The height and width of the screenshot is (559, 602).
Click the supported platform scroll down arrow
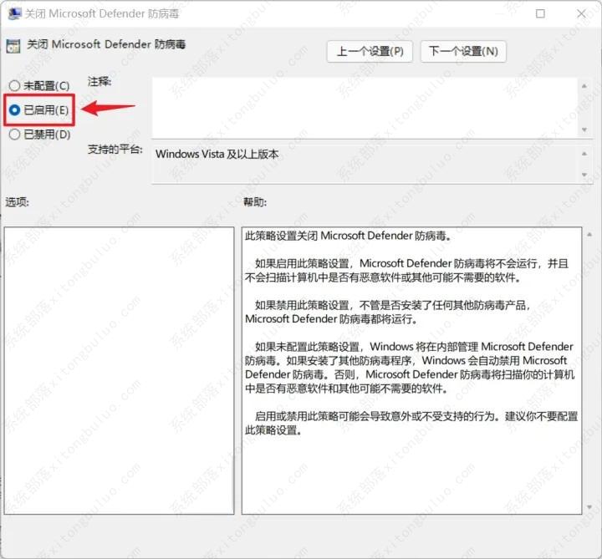pos(585,175)
